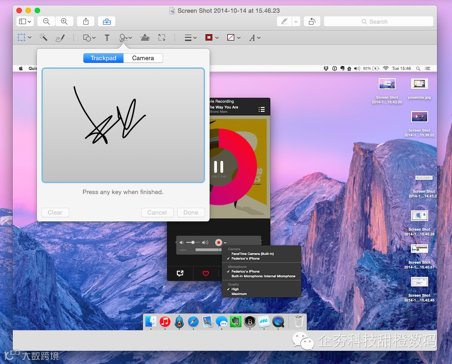Open Safari from the Dock
452x364 pixels.
(193, 322)
